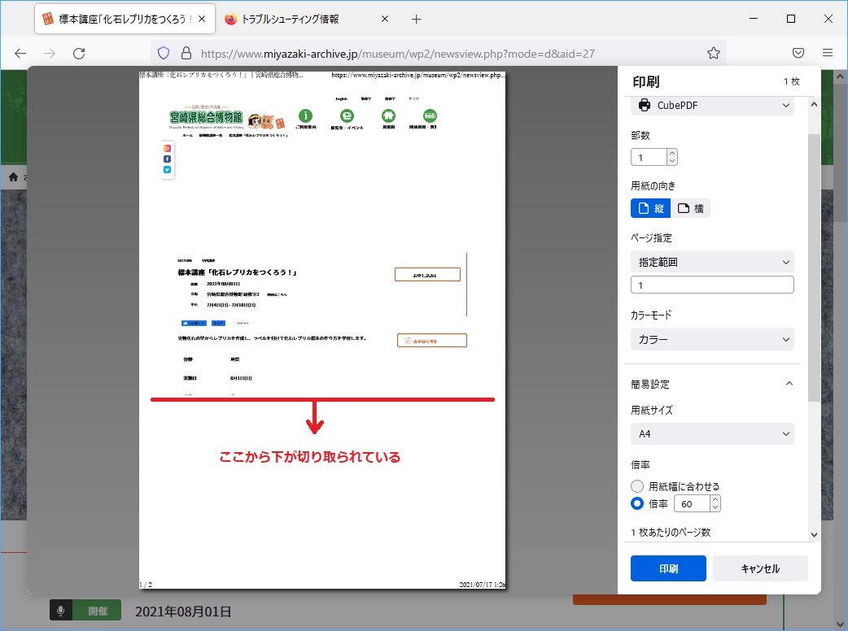The image size is (848, 631).
Task: Switch to トラブルシューティング情報 tab
Action: click(x=305, y=19)
